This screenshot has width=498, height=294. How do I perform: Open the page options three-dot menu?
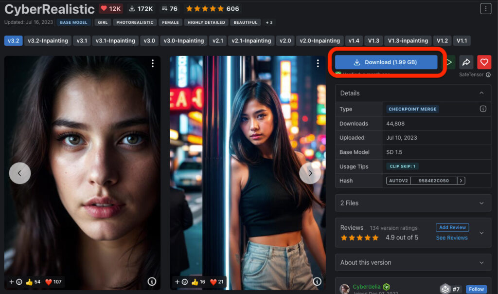click(x=486, y=9)
